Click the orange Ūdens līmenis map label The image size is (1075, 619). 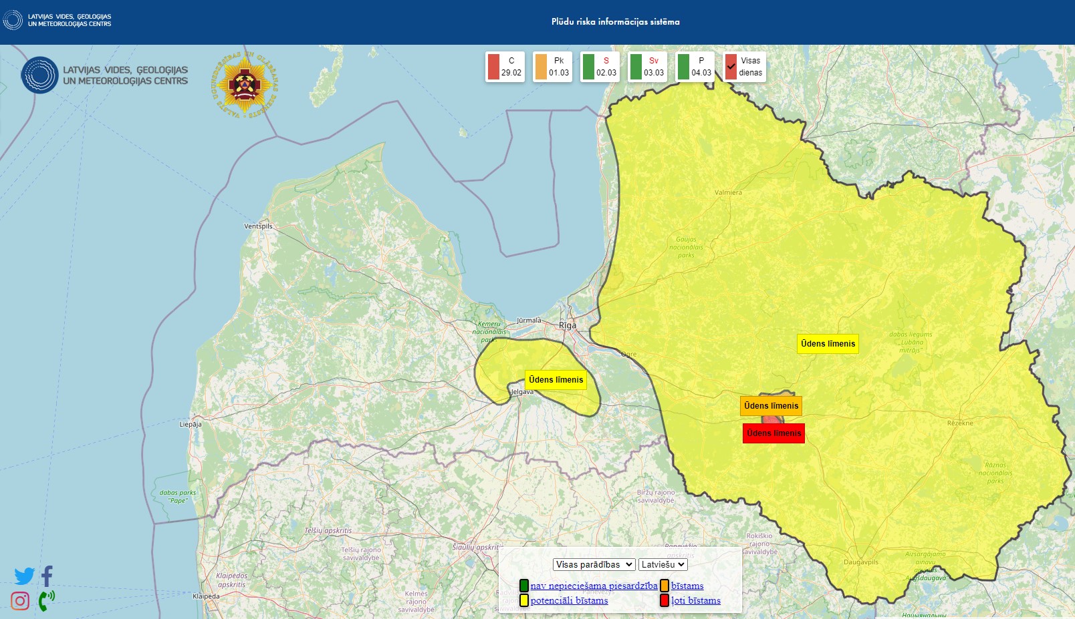pos(771,406)
